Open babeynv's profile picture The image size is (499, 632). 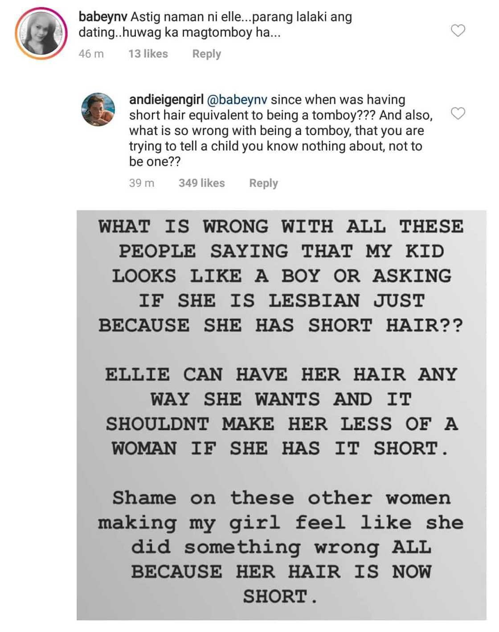(x=41, y=33)
